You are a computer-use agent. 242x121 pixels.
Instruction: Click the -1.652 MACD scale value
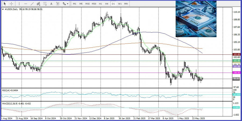pos(236,115)
